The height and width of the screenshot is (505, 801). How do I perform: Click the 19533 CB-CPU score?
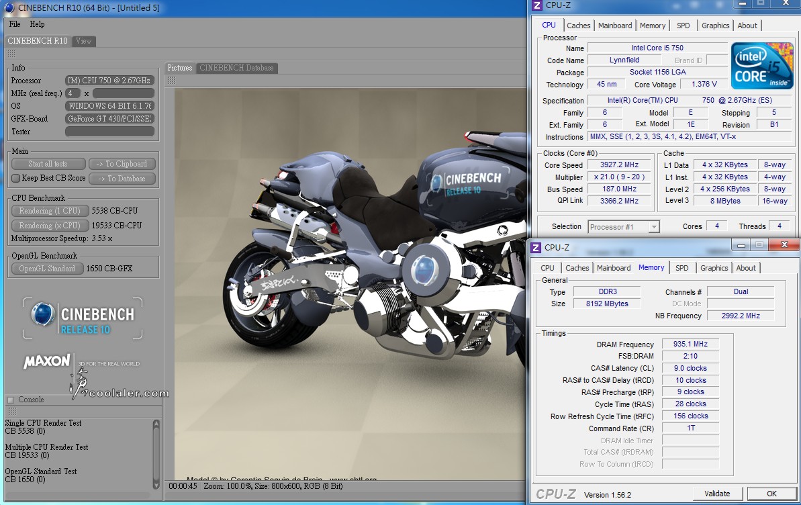tap(116, 226)
